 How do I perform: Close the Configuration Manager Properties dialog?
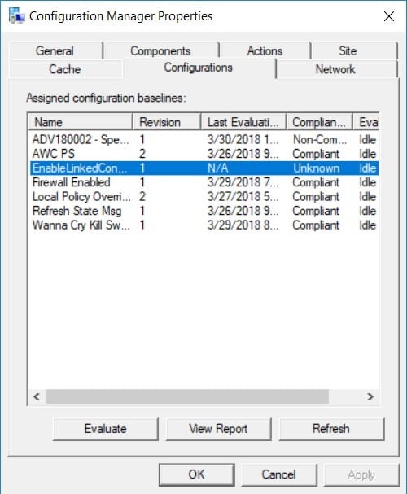pyautogui.click(x=389, y=16)
